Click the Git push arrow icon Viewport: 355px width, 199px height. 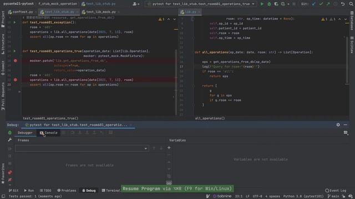[x=328, y=4]
